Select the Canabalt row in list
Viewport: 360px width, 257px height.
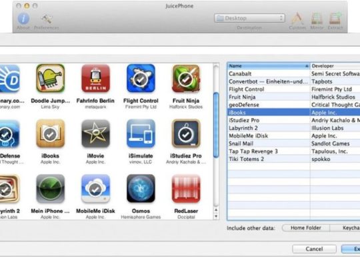pyautogui.click(x=293, y=73)
